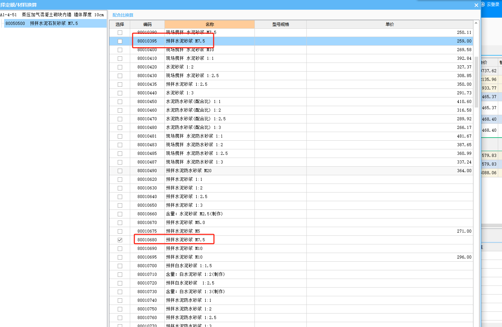Screen dimensions: 502x327
Task: Open the 云登录 cloud login
Action: [x=490, y=4]
